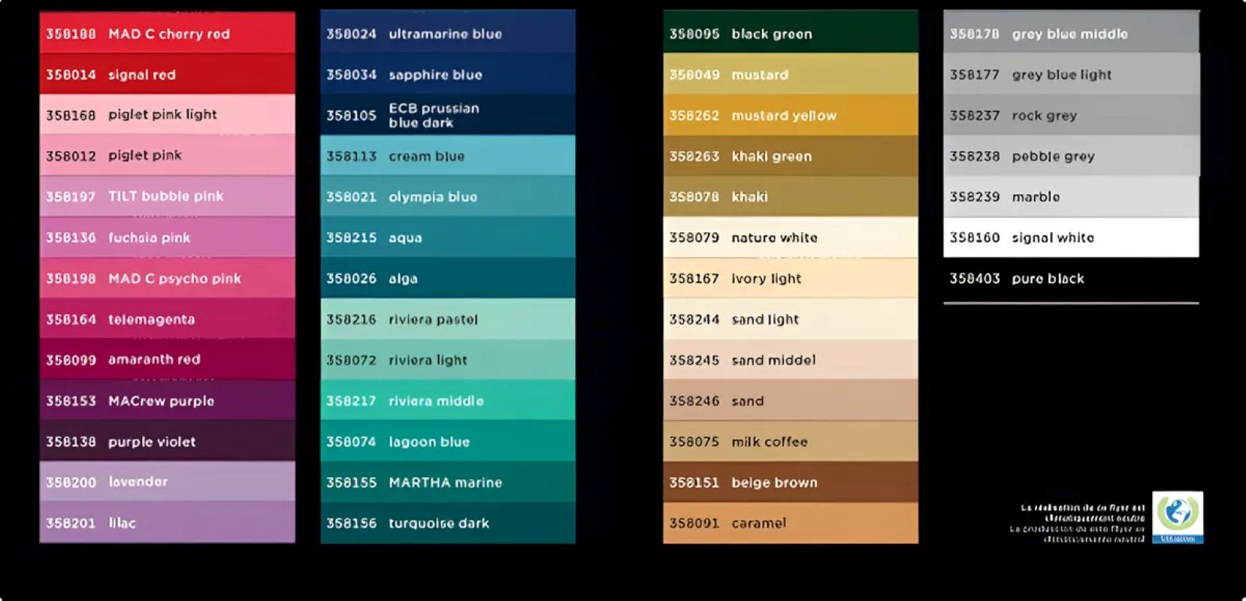The height and width of the screenshot is (601, 1246).
Task: Choose the MARTHA marine swatch
Action: pos(447,482)
